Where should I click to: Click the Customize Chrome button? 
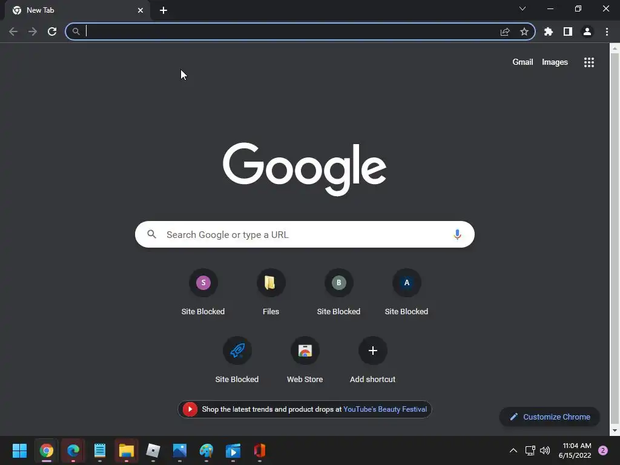click(550, 417)
